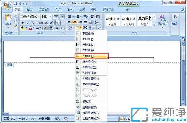Choose 边框和底纹 at the menu bottom
Screen dimensions: 187x123
(91, 118)
